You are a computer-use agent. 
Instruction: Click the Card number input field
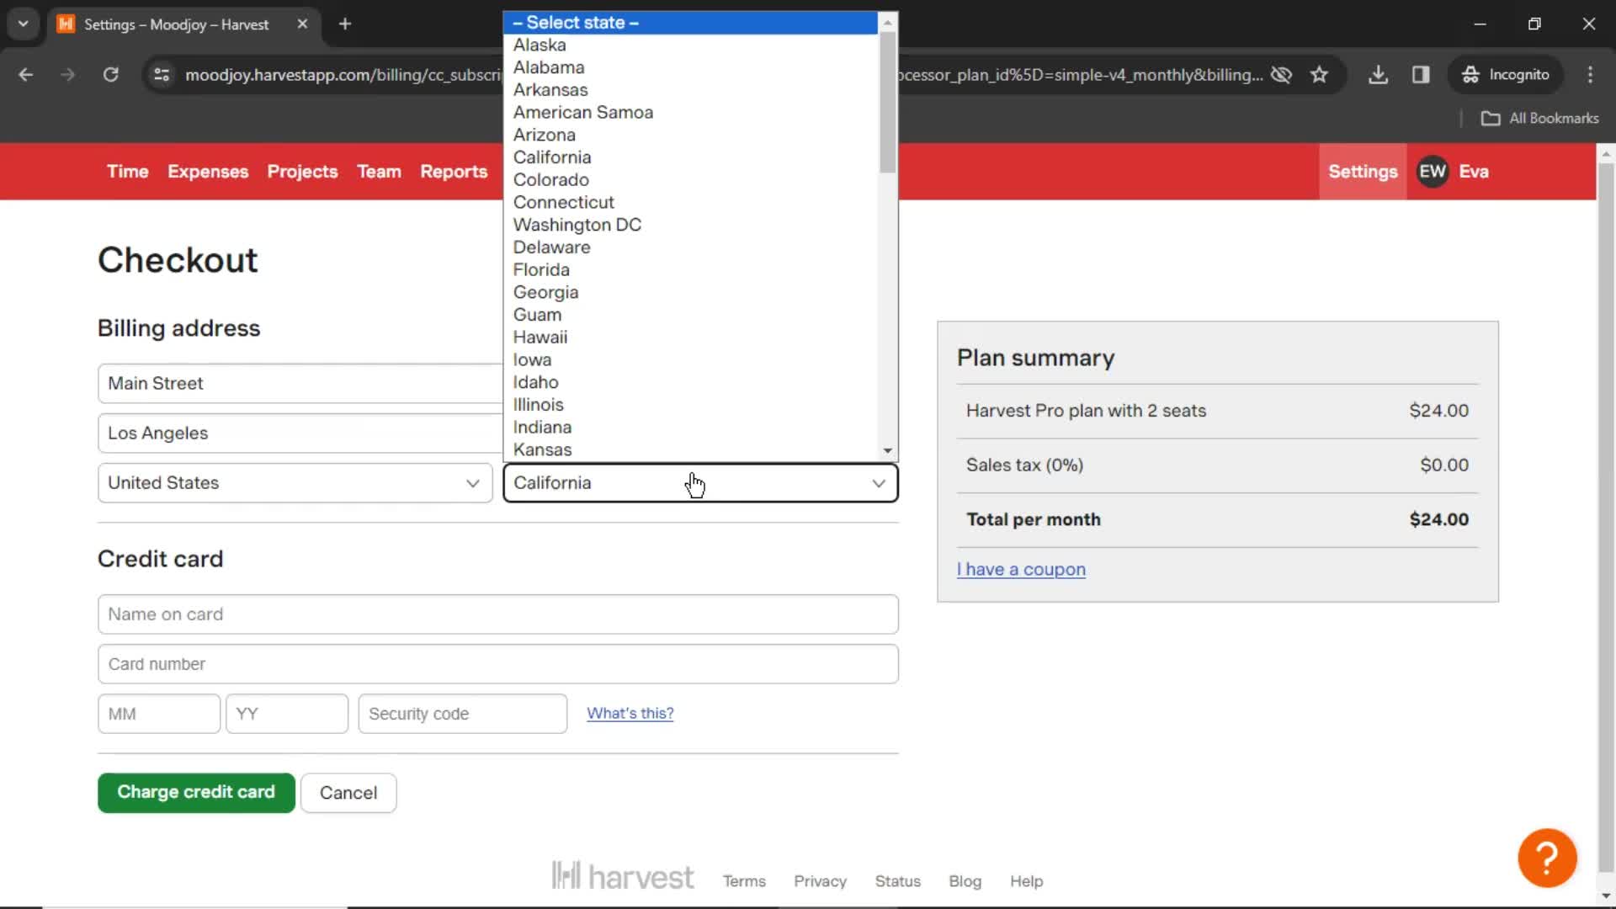[497, 662]
